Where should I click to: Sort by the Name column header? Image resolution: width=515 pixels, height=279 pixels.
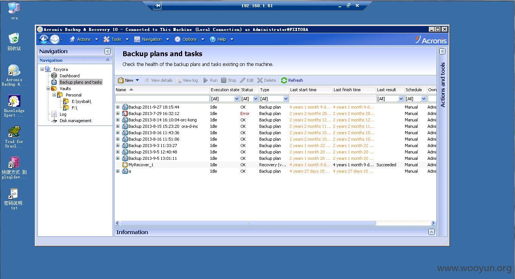162,90
